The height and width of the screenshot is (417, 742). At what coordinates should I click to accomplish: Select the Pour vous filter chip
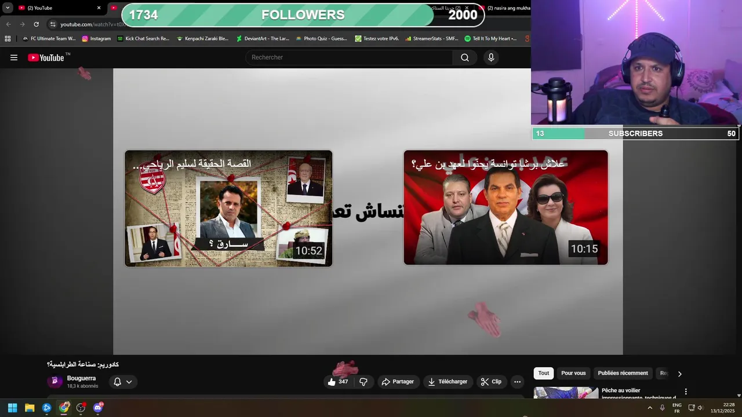pyautogui.click(x=573, y=374)
